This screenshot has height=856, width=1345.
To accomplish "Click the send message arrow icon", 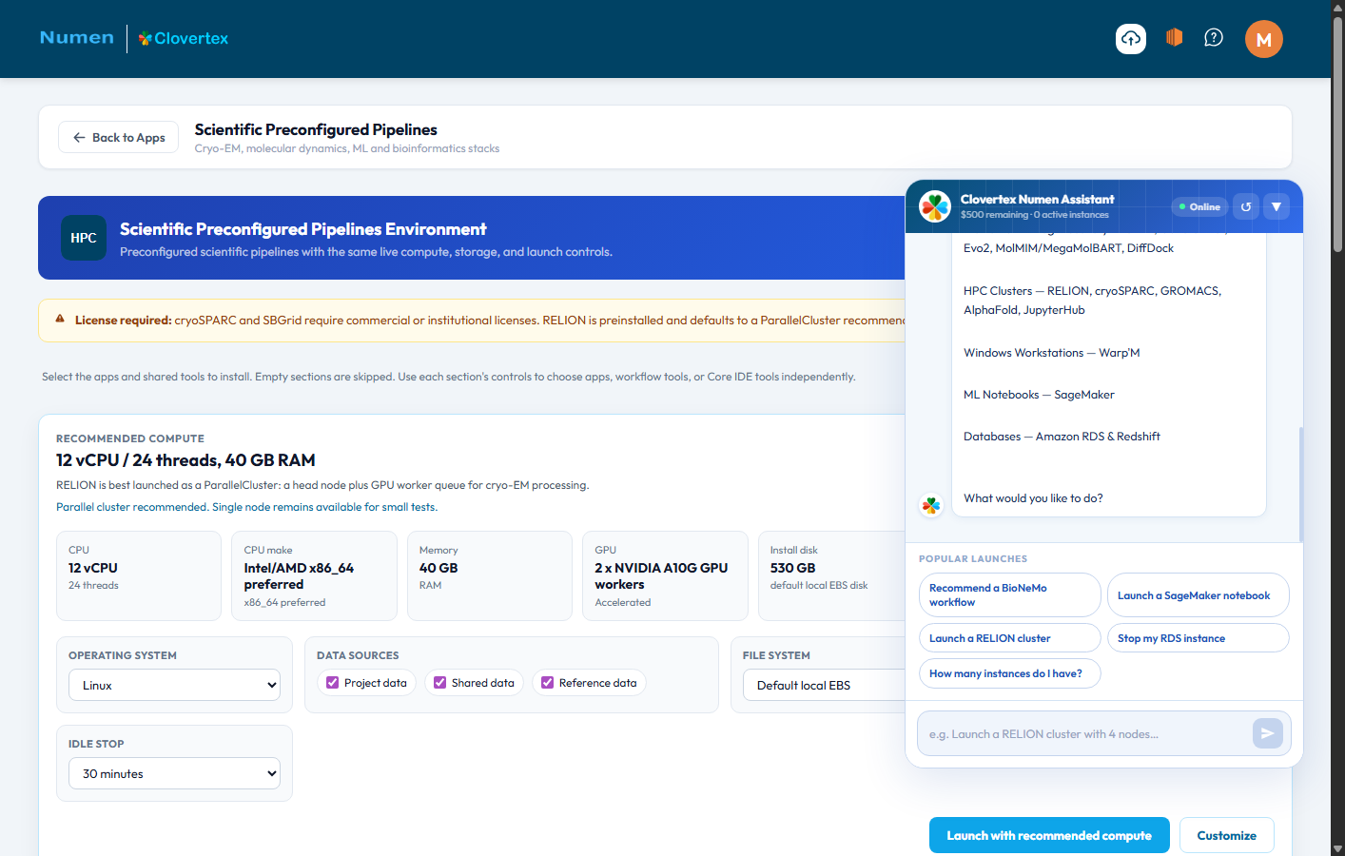I will (x=1268, y=733).
